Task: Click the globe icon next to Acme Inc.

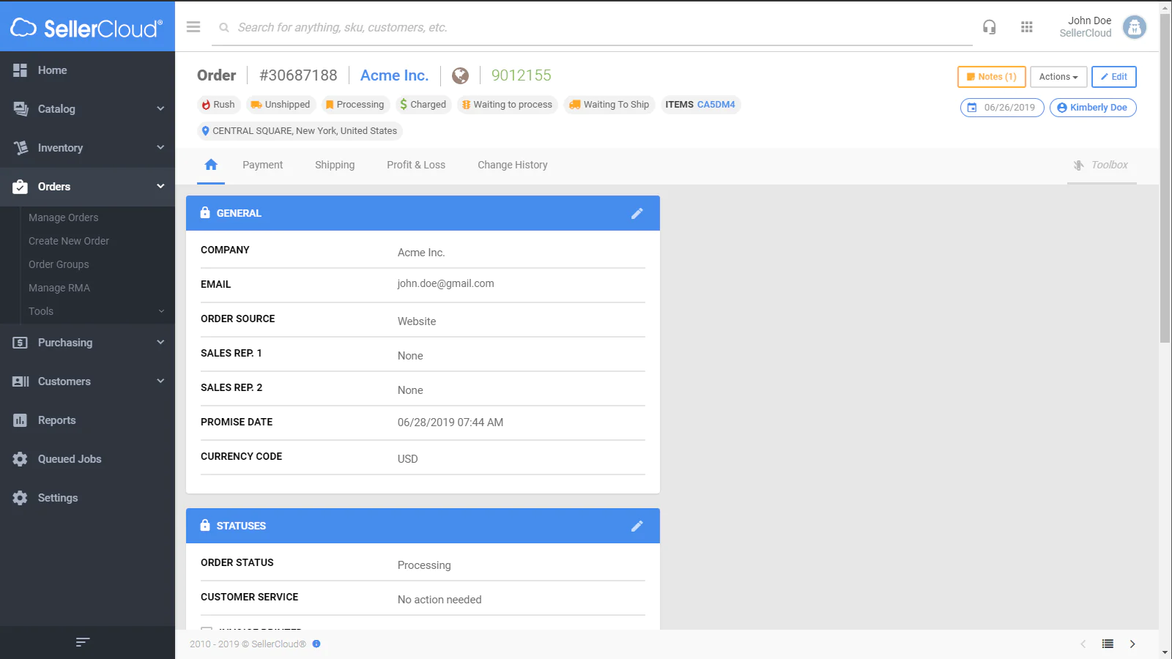Action: (460, 75)
